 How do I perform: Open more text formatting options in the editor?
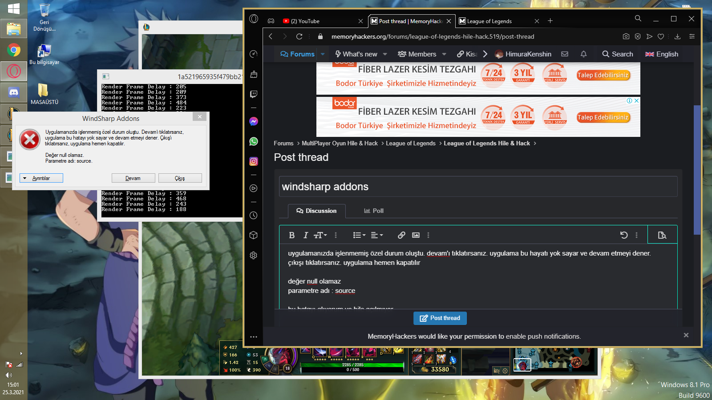click(x=336, y=235)
